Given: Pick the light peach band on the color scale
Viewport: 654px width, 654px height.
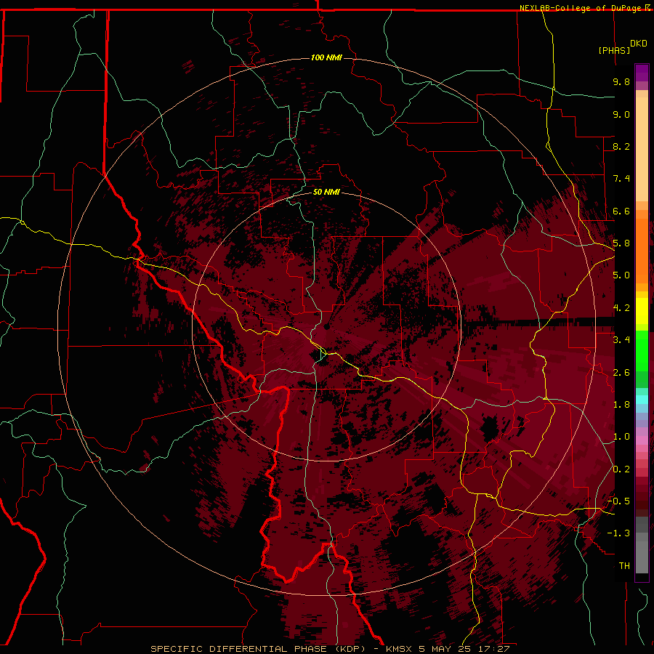Looking at the screenshot, I should tap(642, 148).
